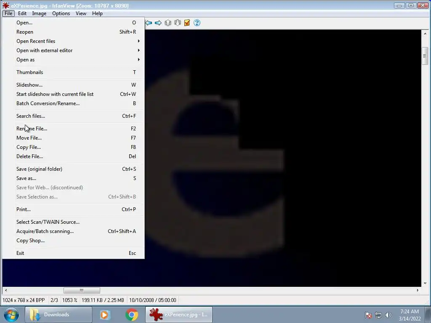
Task: Select Rename File... entry
Action: tap(79, 129)
